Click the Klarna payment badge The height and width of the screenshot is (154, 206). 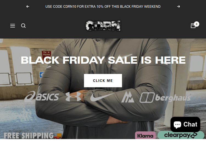click(145, 136)
